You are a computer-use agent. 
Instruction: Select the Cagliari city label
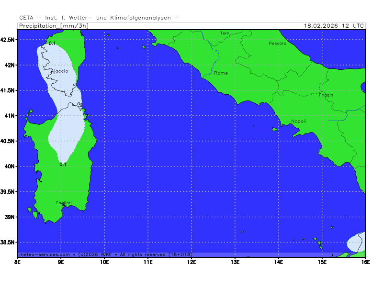[64, 203]
